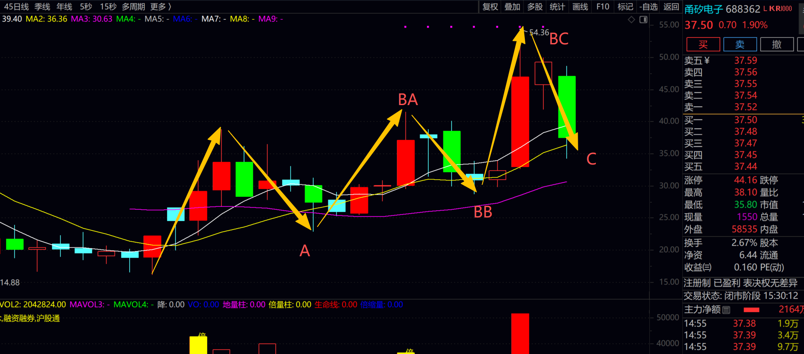This screenshot has width=804, height=354.
Task: Open the 多周期 multi-period view
Action: pyautogui.click(x=133, y=6)
